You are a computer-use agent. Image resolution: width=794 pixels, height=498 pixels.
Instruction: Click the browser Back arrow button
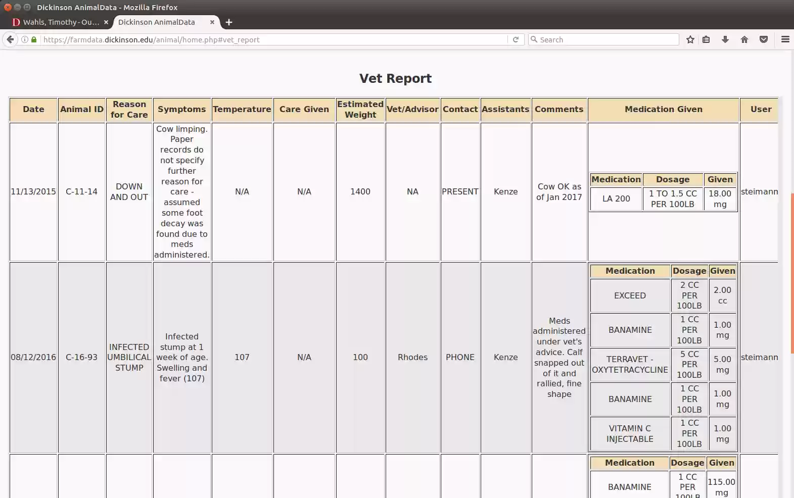tap(10, 39)
